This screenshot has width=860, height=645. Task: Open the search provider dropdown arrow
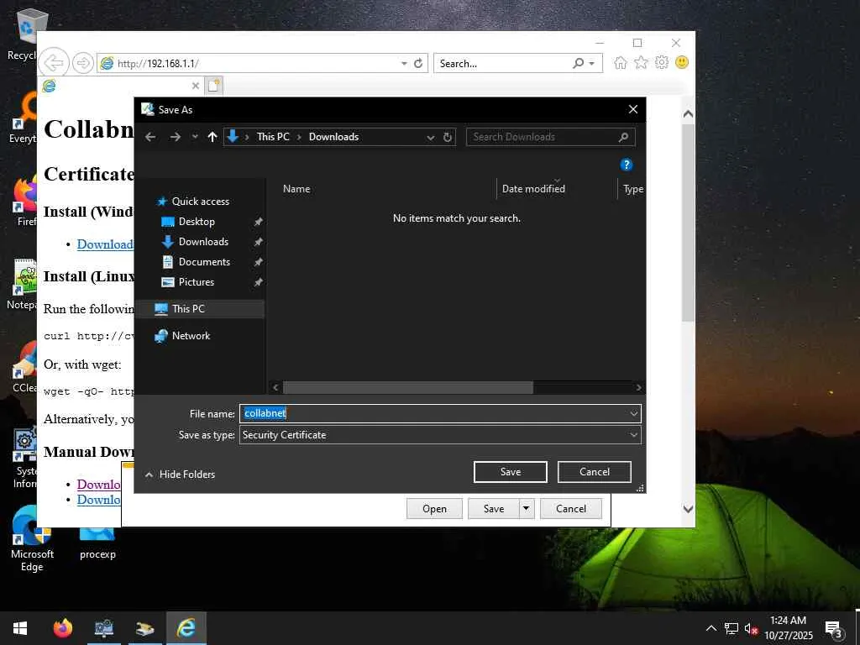click(x=592, y=64)
